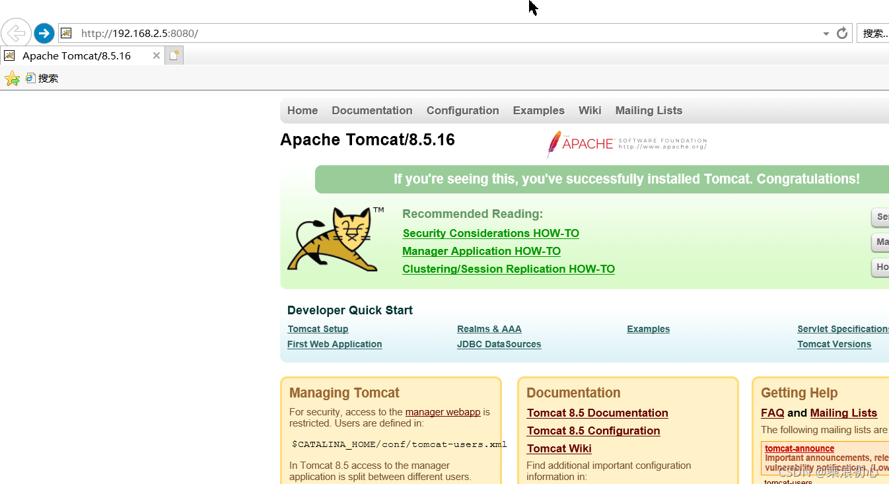Click the JDBC DataSources link
The image size is (889, 484).
pyautogui.click(x=499, y=344)
